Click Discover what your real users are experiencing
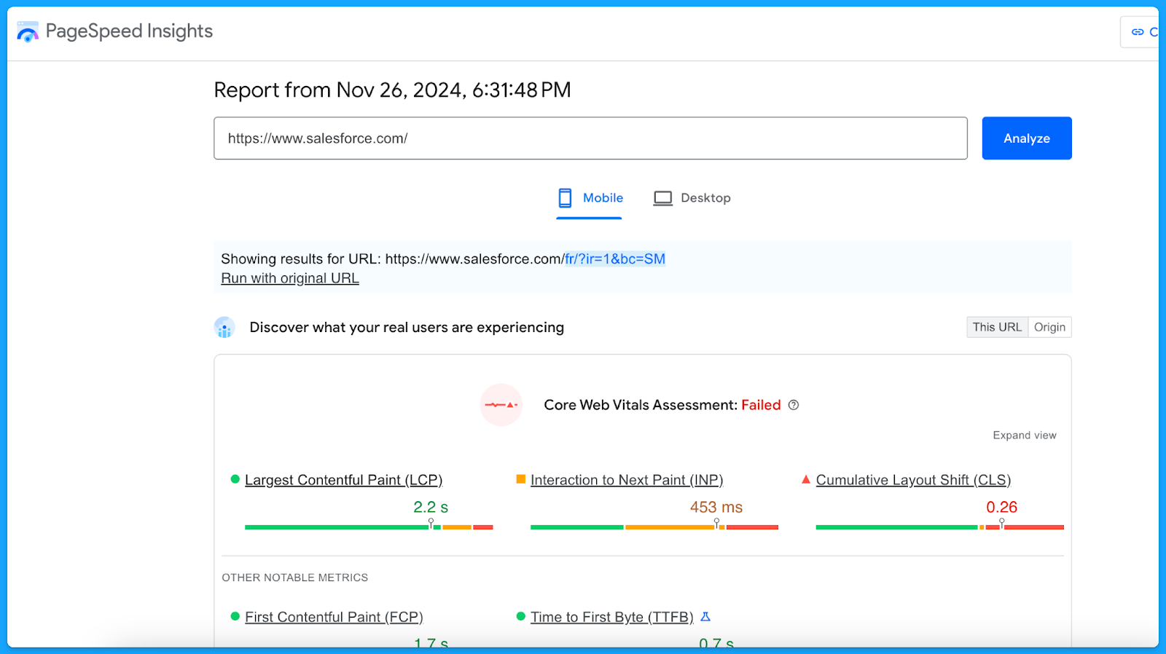Image resolution: width=1166 pixels, height=654 pixels. 407,328
